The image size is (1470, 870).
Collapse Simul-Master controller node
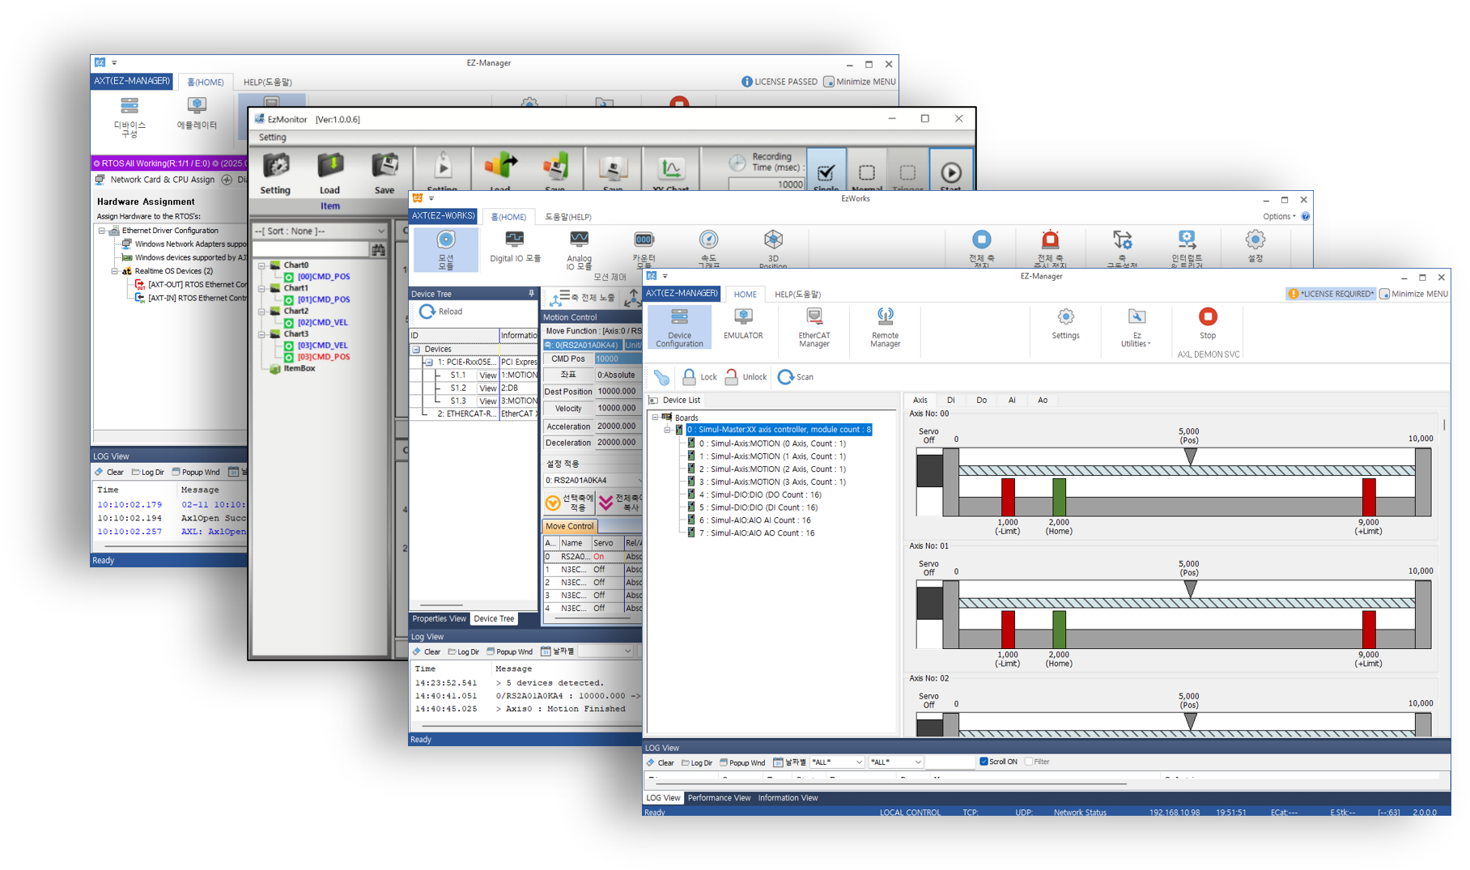pos(667,430)
